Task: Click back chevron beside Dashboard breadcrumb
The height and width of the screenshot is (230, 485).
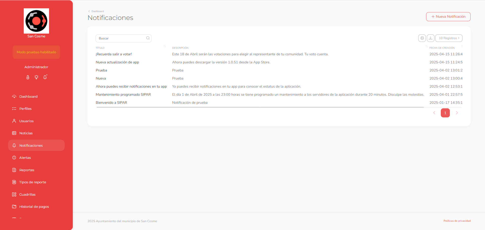Action: 89,11
